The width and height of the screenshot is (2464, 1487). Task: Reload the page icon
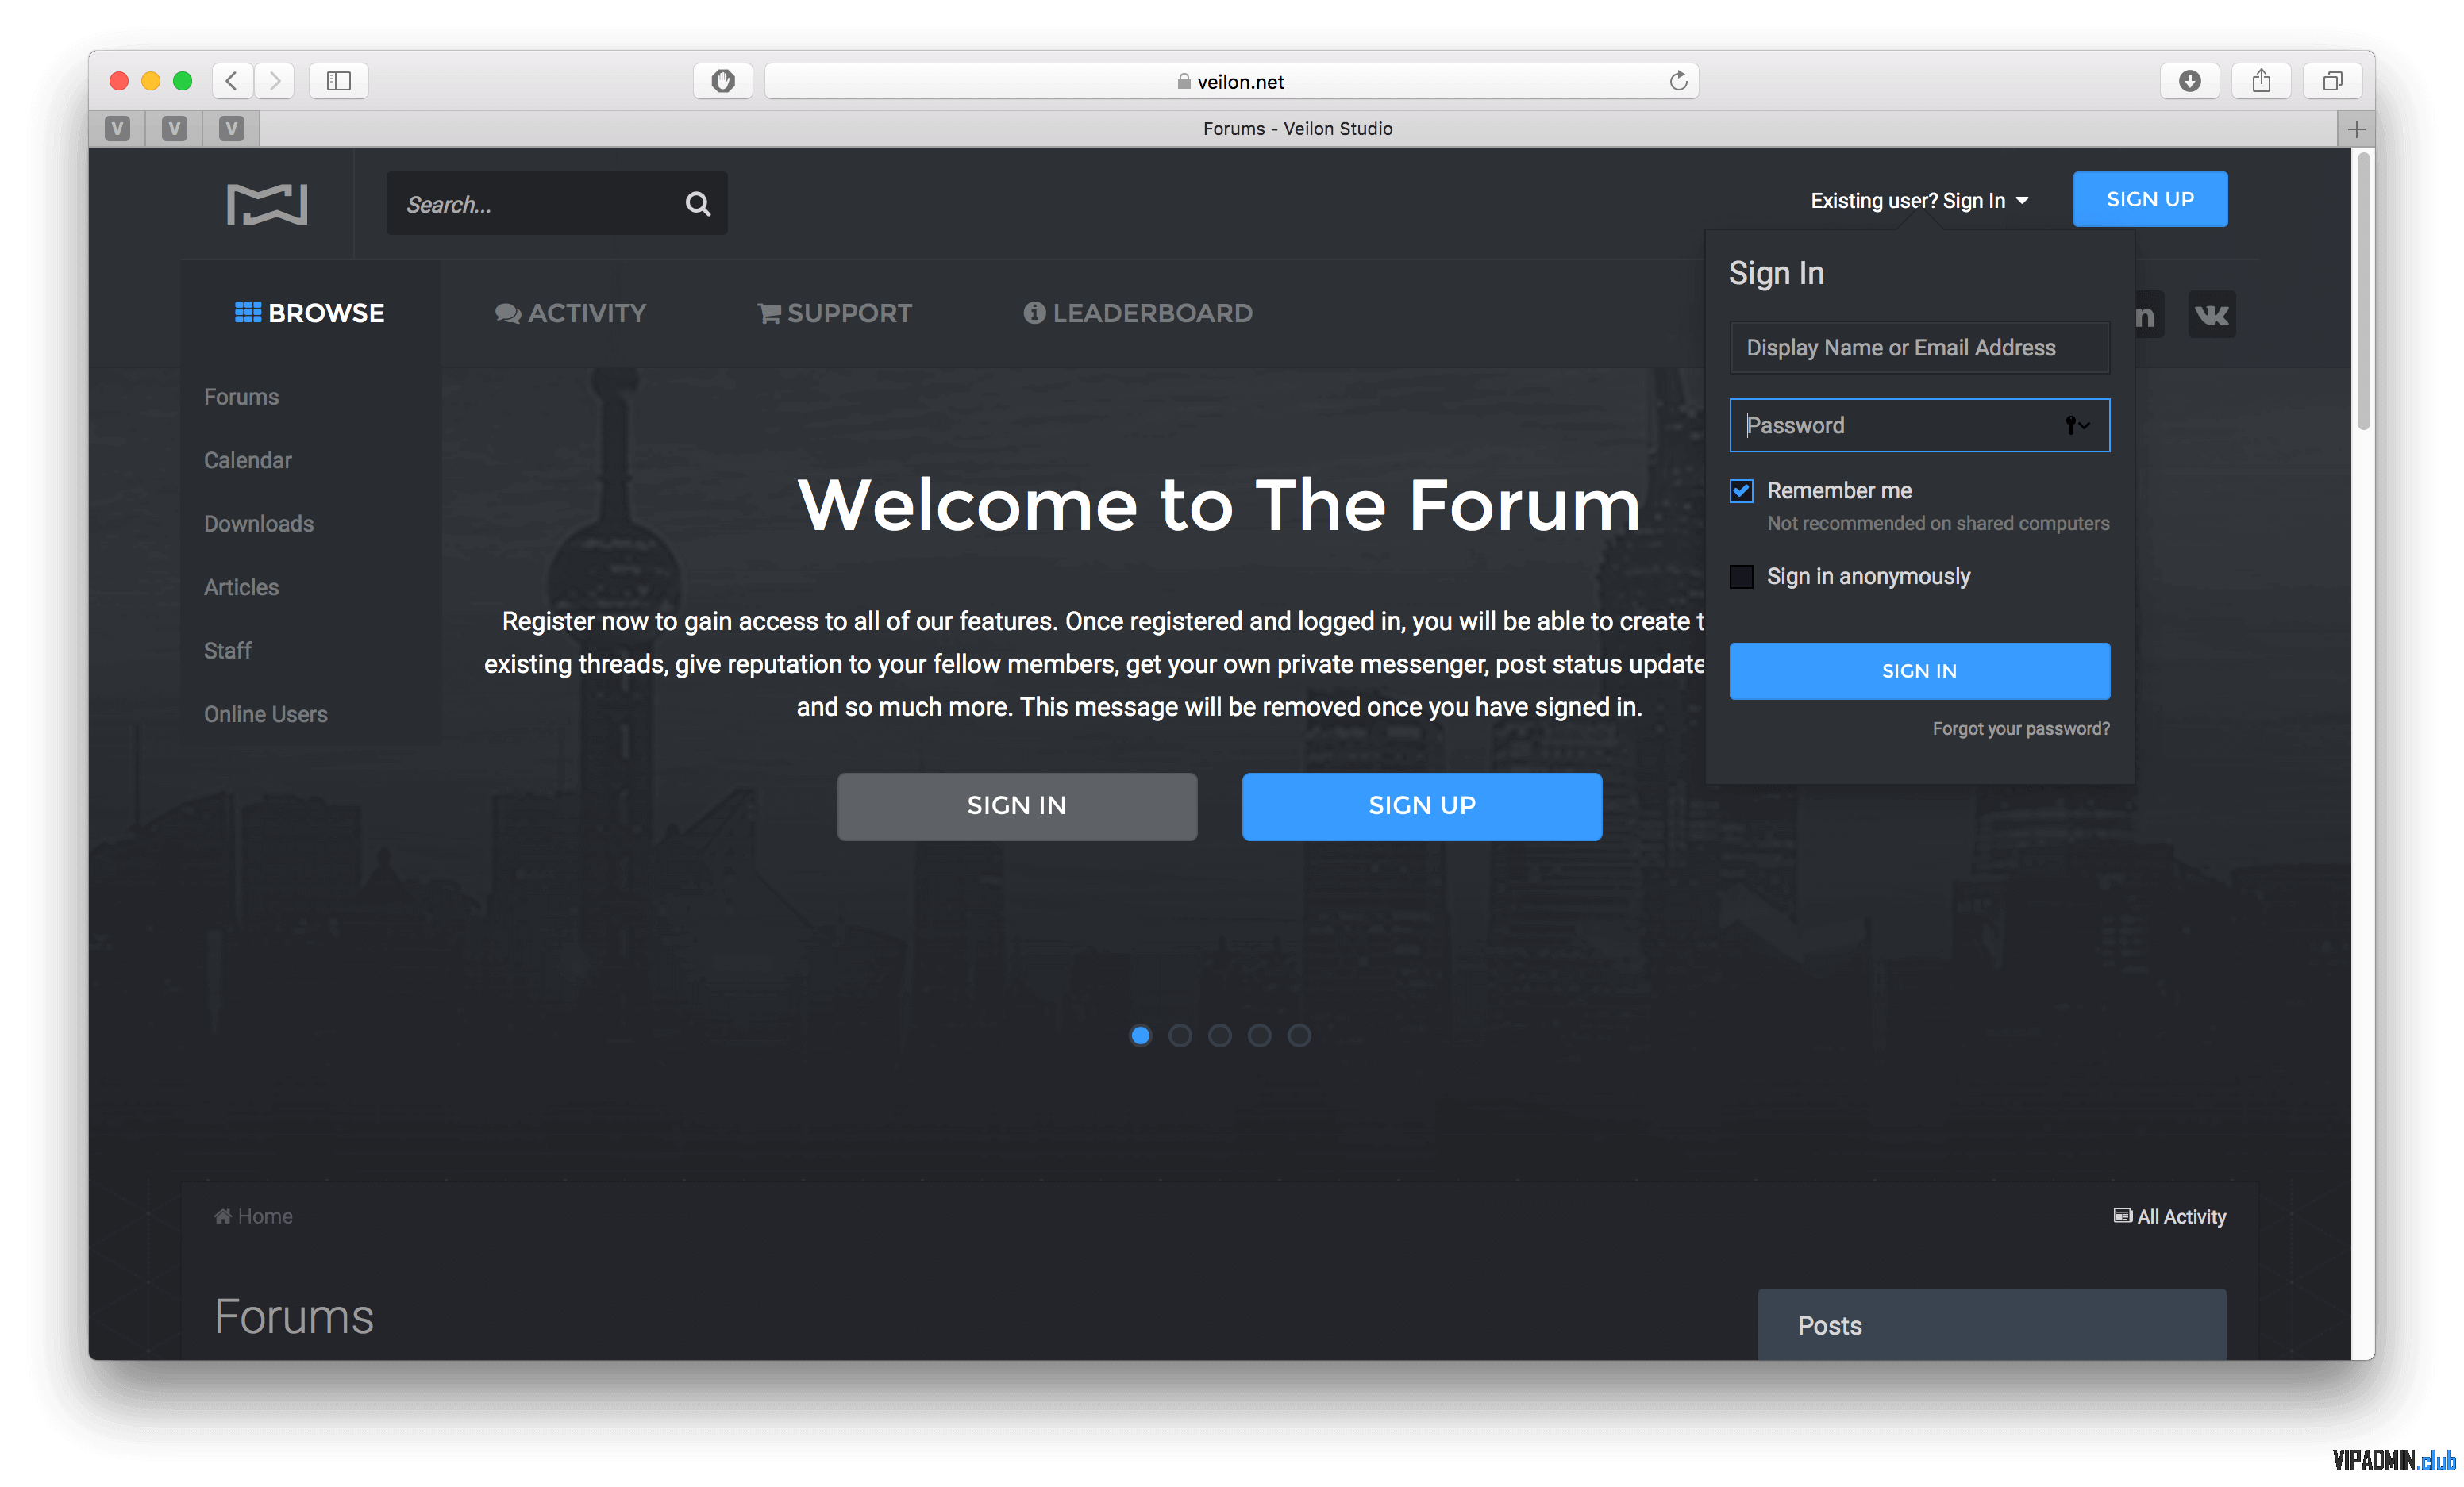coord(1678,81)
